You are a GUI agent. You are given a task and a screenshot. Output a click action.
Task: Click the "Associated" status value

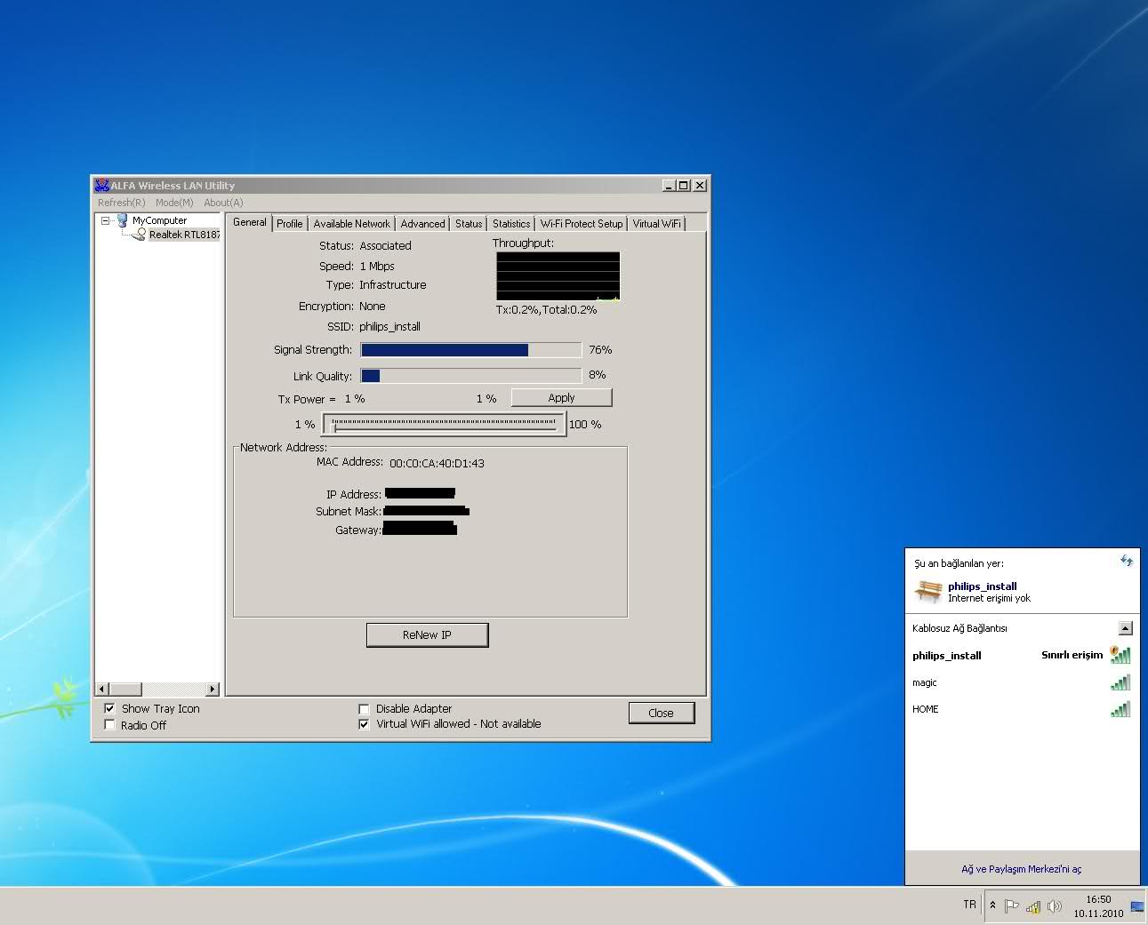point(385,245)
